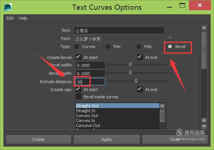Click the main panel scrollbar thumb
The image size is (214, 150).
click(204, 50)
